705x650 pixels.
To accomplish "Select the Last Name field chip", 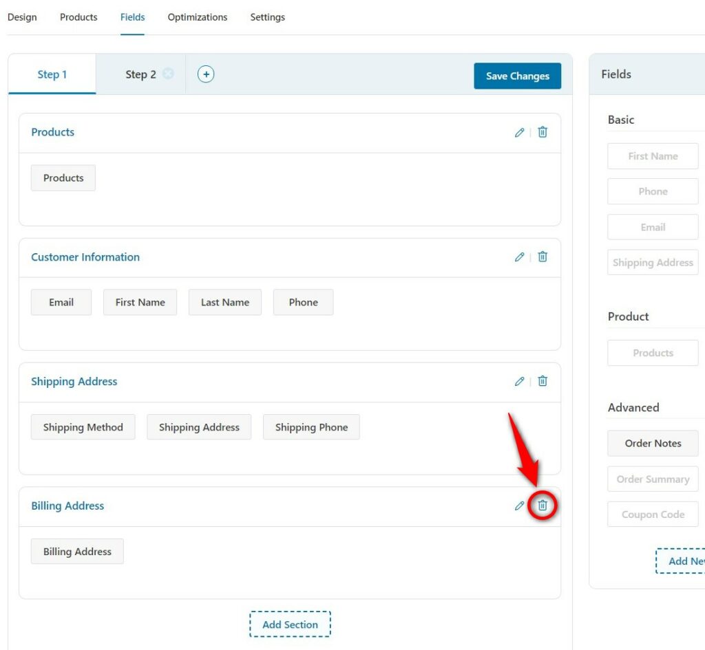I will 225,303.
